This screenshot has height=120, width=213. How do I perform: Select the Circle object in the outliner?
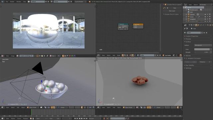tap(192, 17)
